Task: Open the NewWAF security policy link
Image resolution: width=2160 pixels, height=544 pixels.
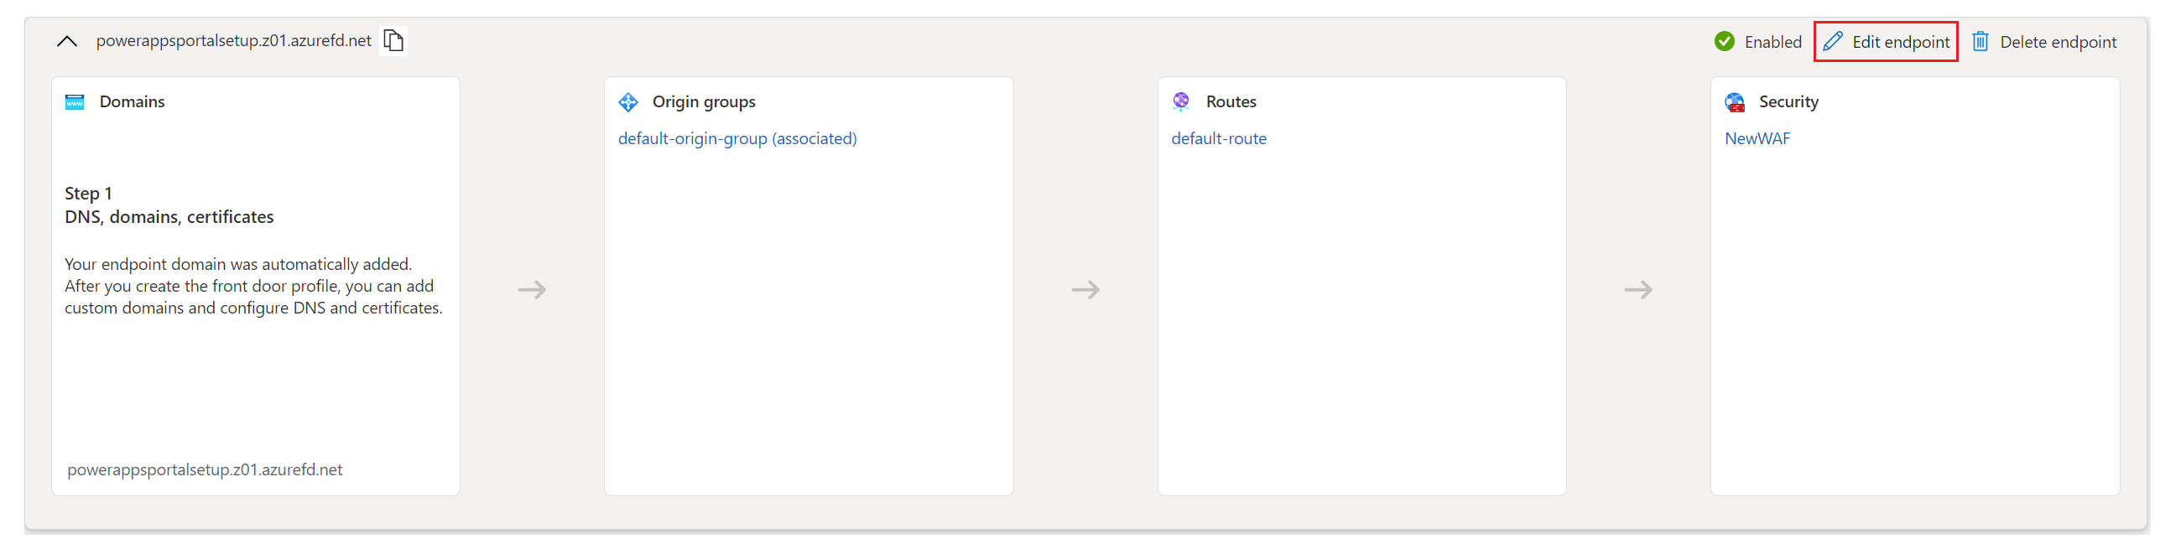Action: coord(1757,138)
